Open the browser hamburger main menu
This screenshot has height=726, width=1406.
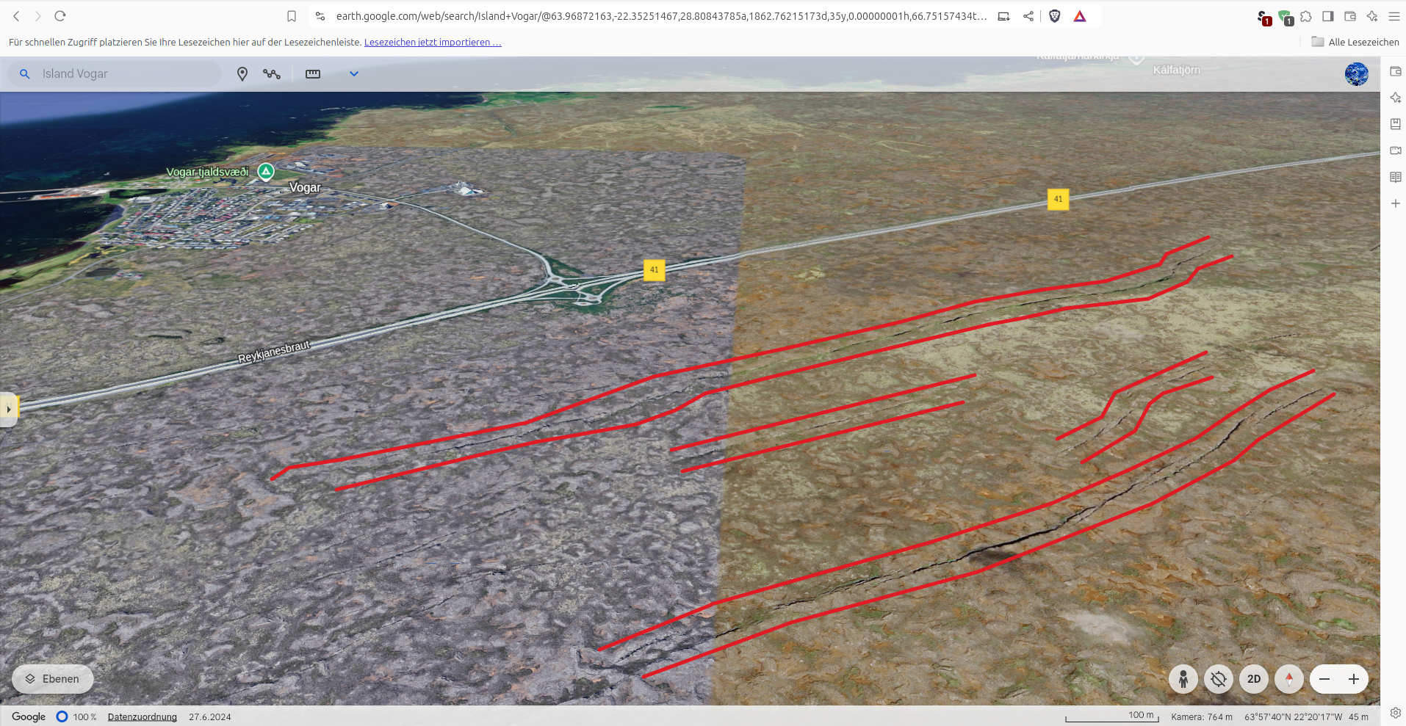(x=1394, y=16)
